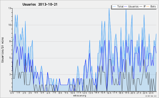Click the y-axis value 5
Viewport: 159px width, 98px height.
pos(10,58)
